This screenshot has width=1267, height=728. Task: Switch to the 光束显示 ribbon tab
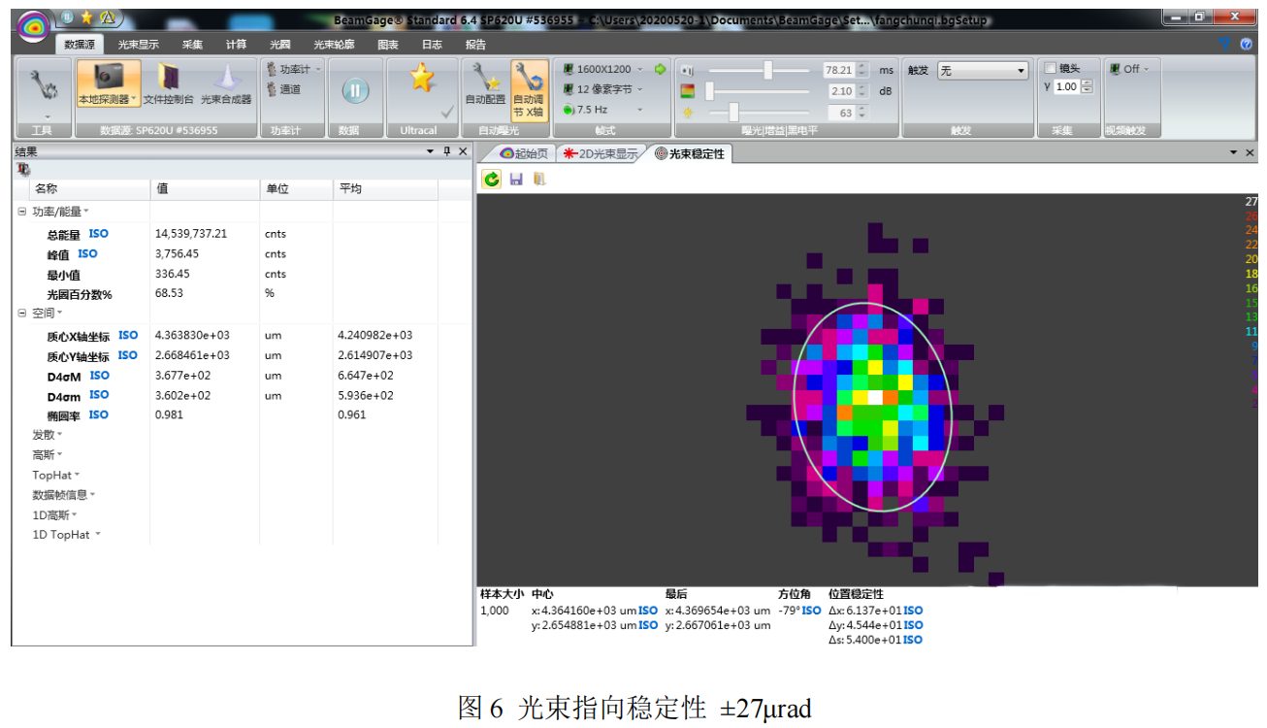[139, 45]
